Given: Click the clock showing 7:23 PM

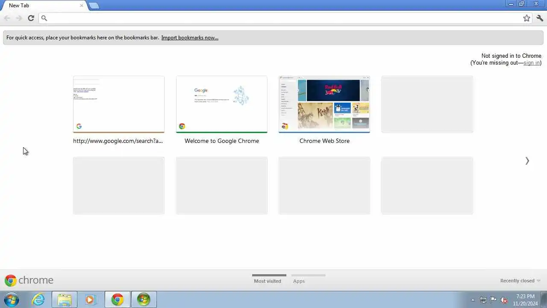Looking at the screenshot, I should coord(525,300).
